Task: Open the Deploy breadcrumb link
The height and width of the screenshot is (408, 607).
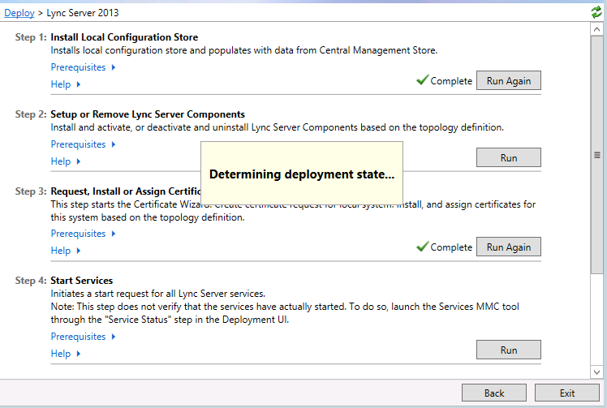Action: click(x=19, y=13)
